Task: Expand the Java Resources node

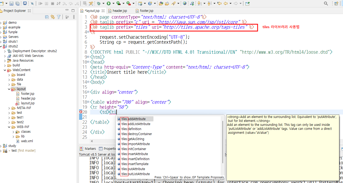Action: pyautogui.click(x=5, y=61)
